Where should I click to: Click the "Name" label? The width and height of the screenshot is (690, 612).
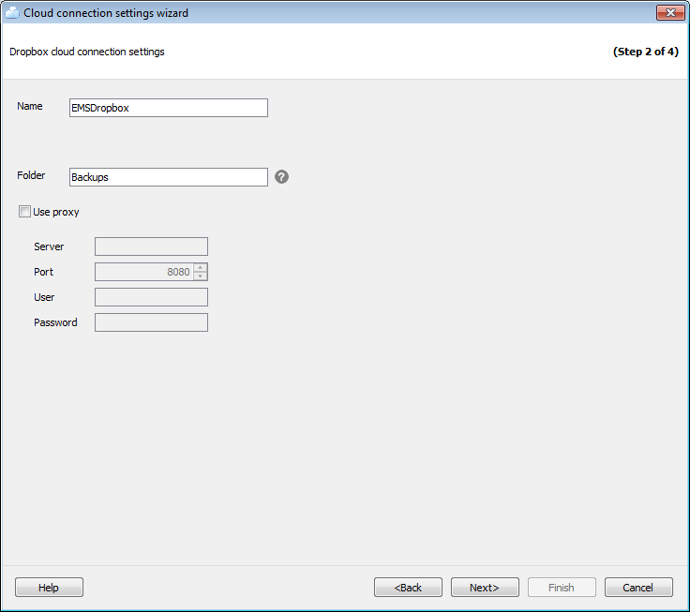pyautogui.click(x=30, y=106)
